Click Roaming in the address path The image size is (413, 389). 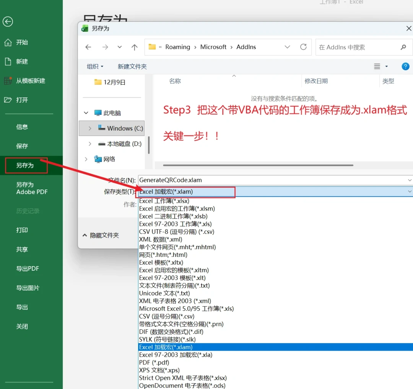pyautogui.click(x=177, y=47)
